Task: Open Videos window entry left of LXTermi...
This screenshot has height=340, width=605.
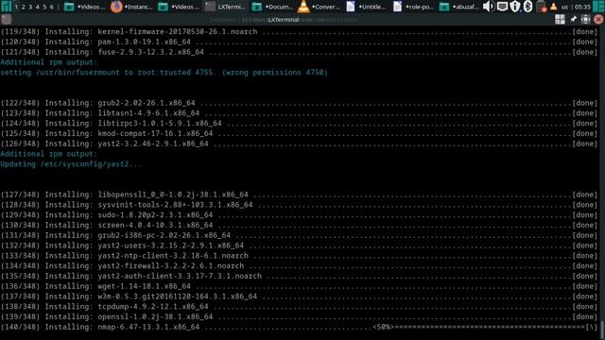Action: (x=179, y=7)
